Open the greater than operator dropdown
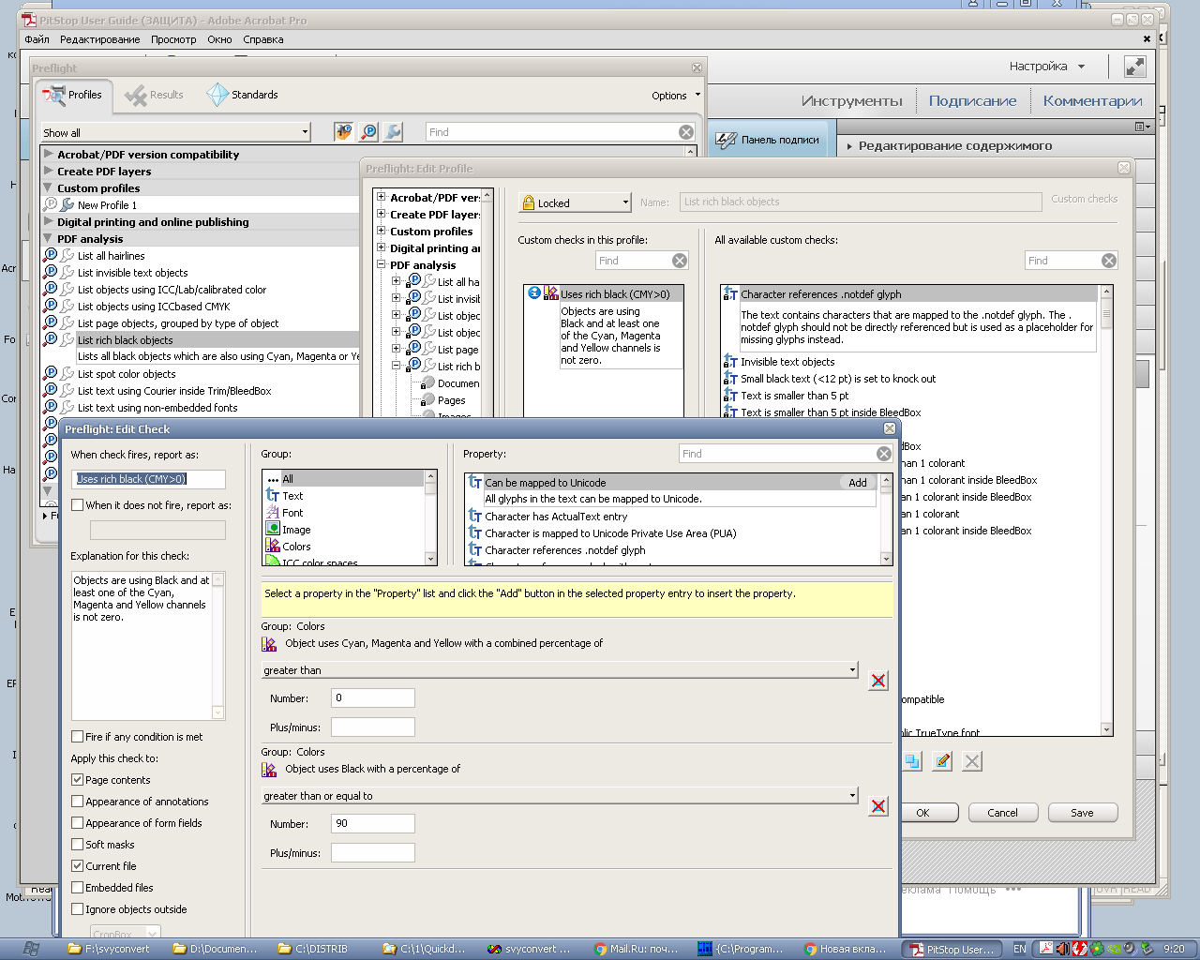 pos(560,670)
